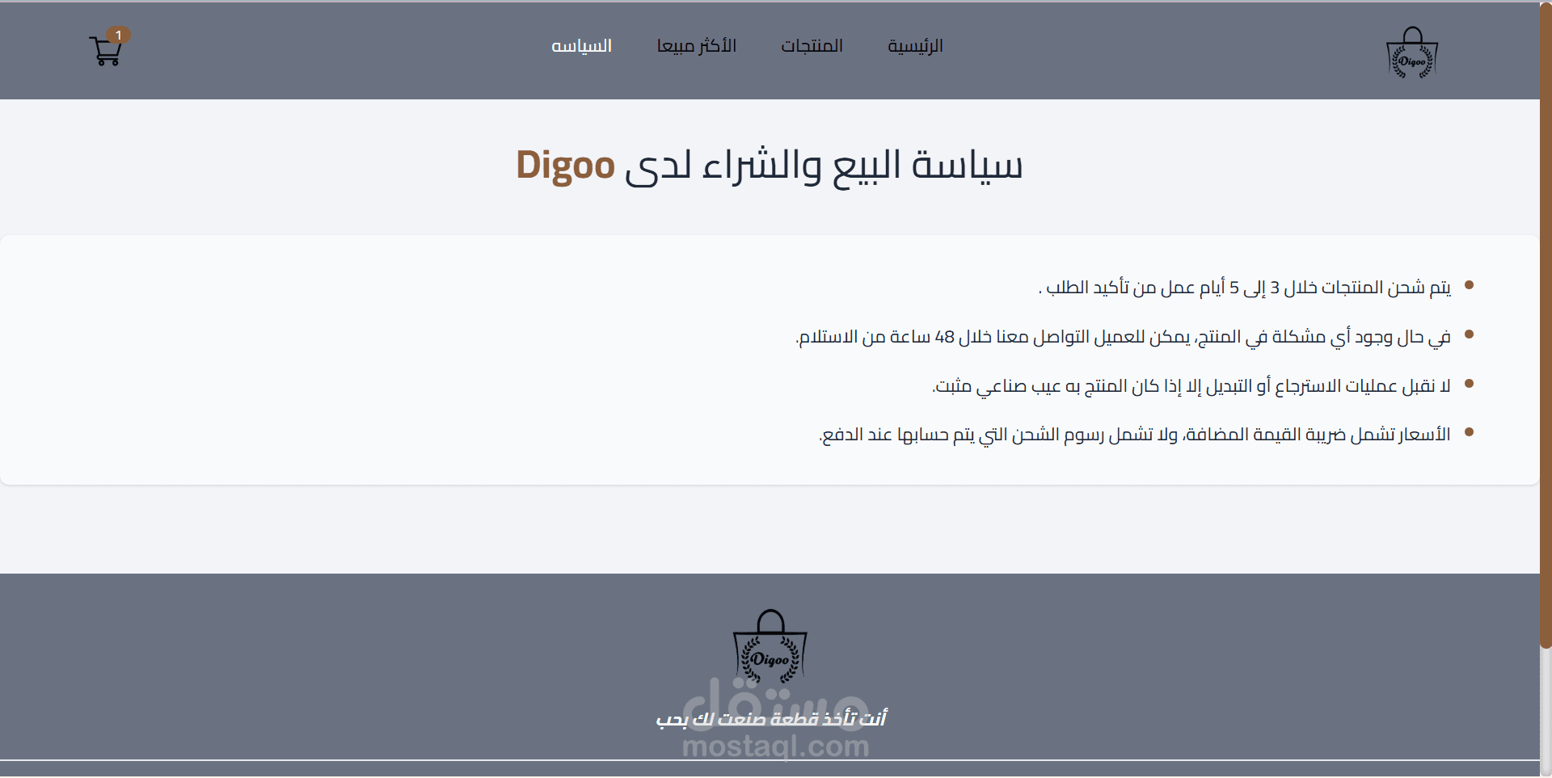Screen dimensions: 1552x778
Task: Click the cart item count badge
Action: [x=119, y=35]
